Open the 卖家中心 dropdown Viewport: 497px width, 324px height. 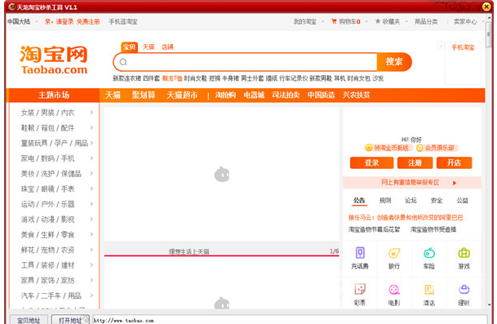[x=468, y=21]
